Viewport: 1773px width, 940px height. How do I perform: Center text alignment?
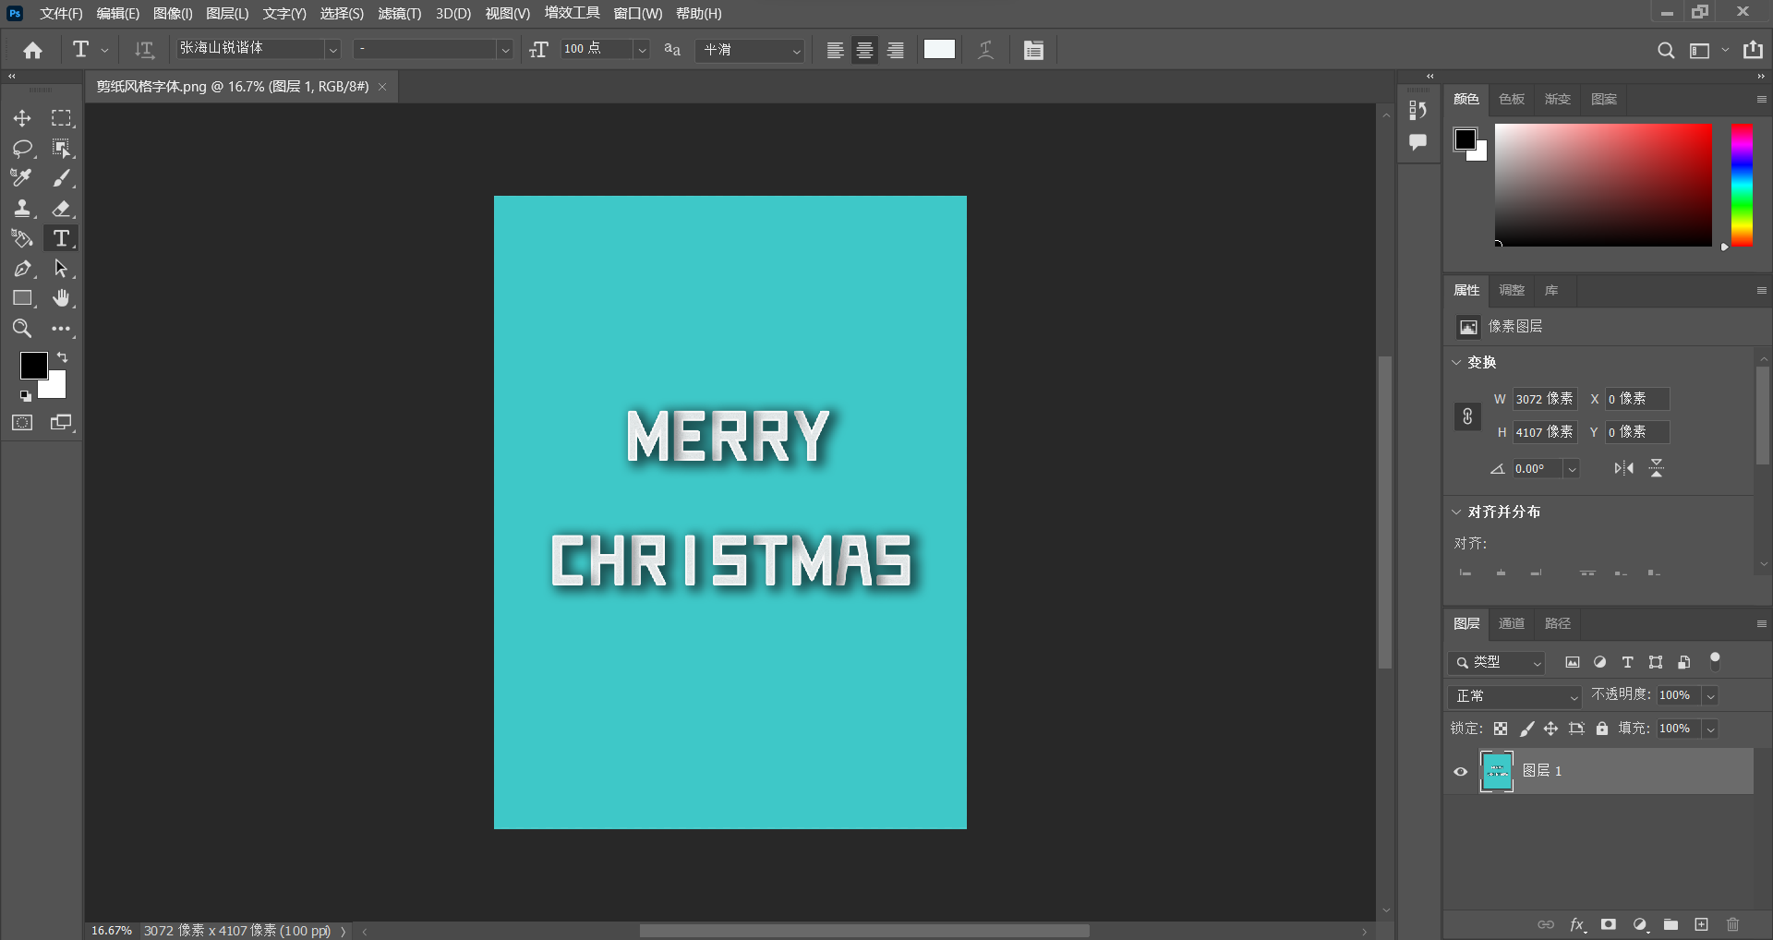click(x=865, y=50)
